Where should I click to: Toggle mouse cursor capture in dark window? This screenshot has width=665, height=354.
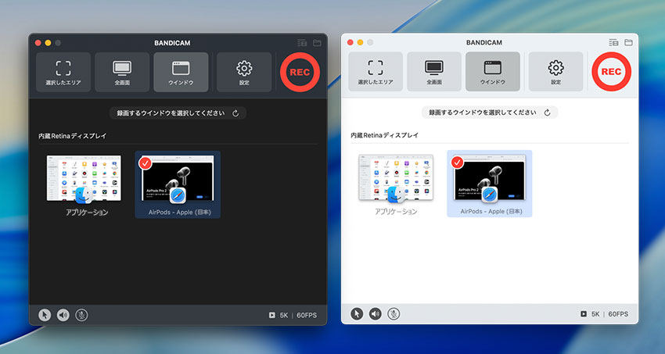[45, 315]
